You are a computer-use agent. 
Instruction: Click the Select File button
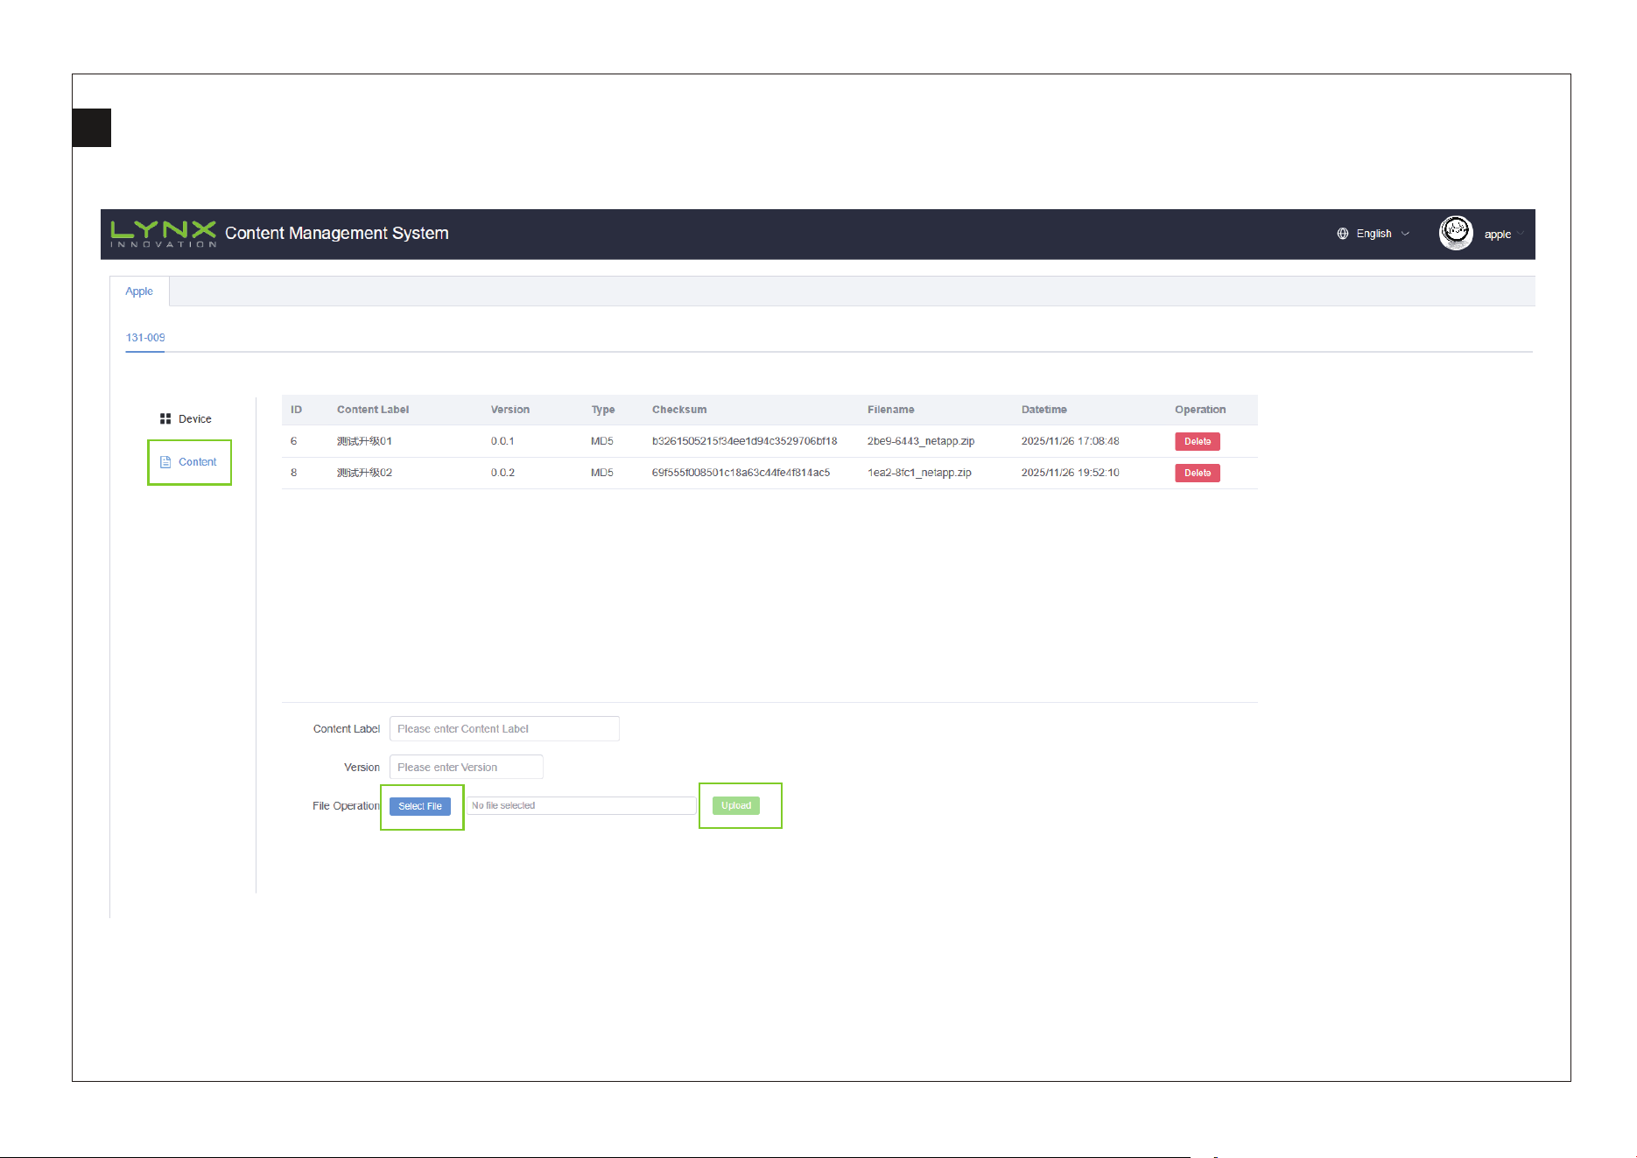click(420, 806)
